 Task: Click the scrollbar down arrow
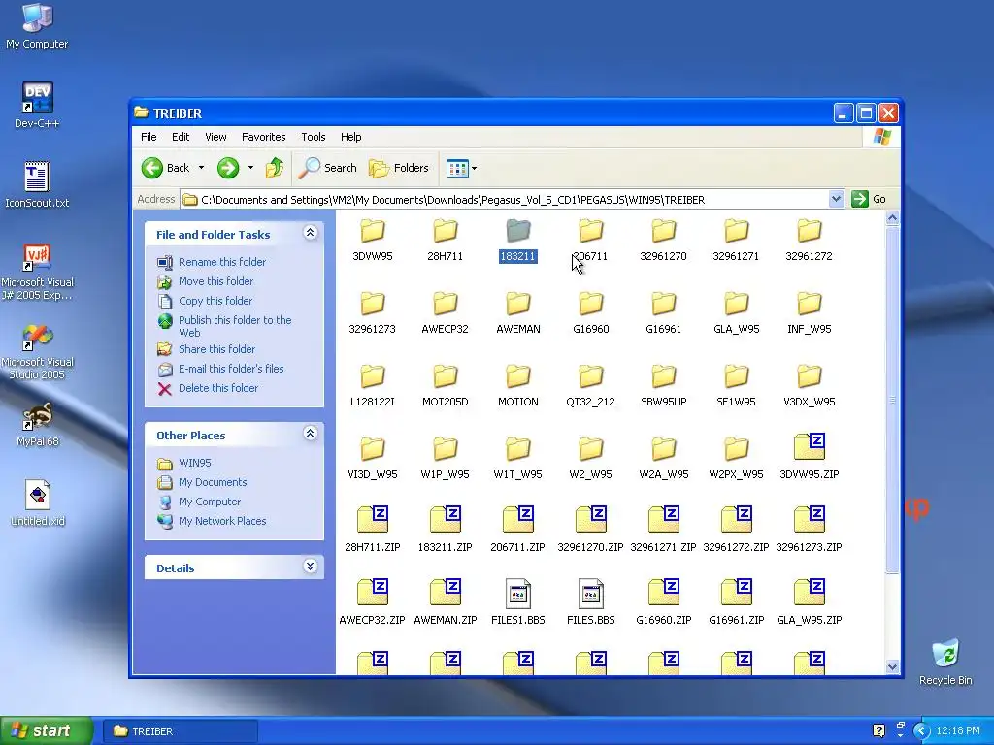click(893, 666)
